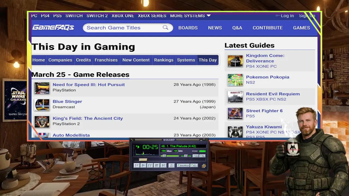Toggle Winamp repeat mode
349x196 pixels.
(x=194, y=165)
